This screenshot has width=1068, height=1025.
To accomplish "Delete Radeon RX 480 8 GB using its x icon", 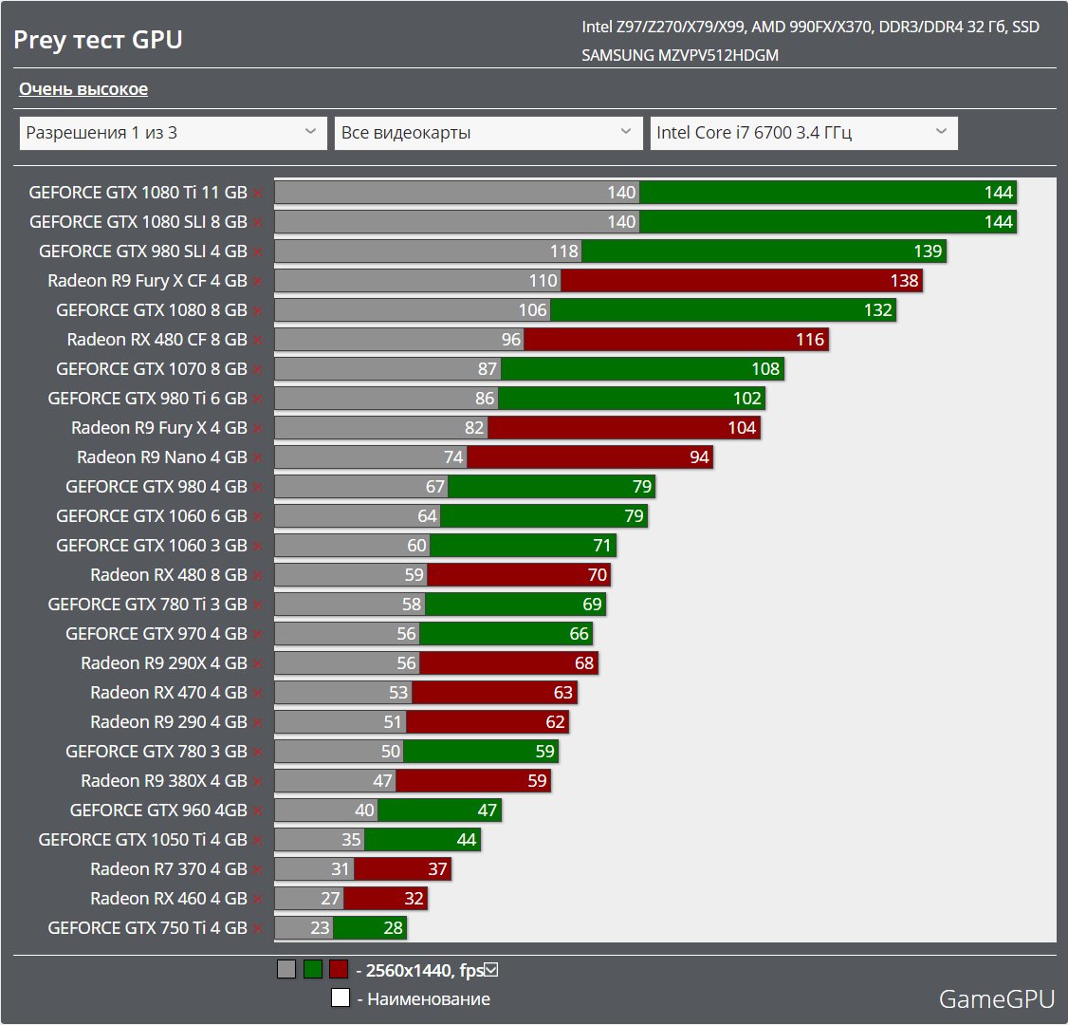I will [x=257, y=576].
